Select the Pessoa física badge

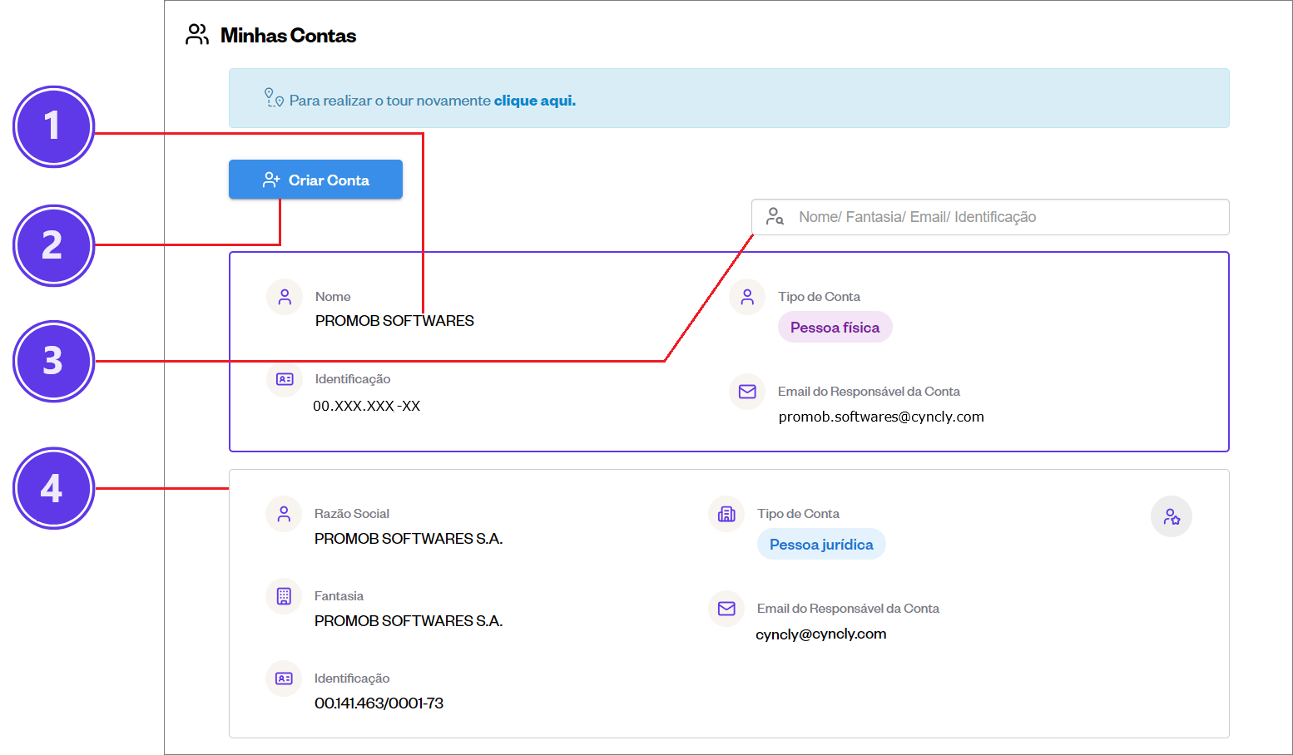835,328
